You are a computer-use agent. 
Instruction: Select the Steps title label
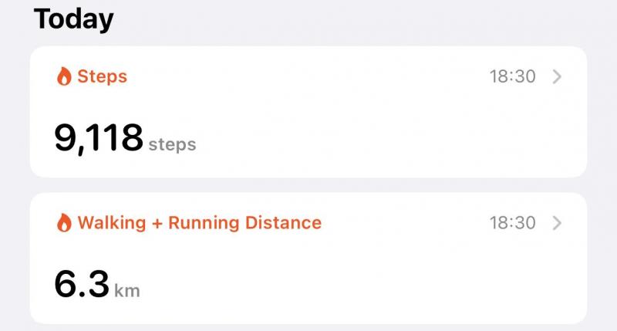click(103, 76)
